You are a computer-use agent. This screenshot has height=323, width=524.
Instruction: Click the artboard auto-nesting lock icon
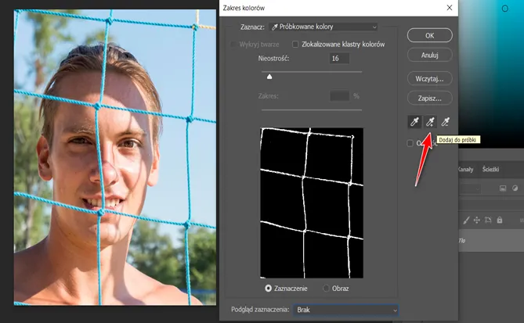[490, 221]
